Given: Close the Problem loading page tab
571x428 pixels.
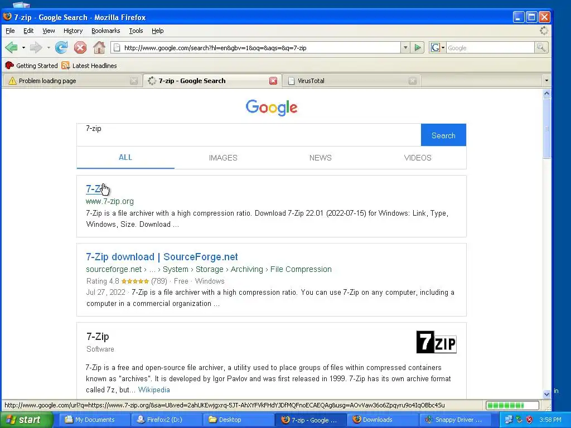Looking at the screenshot, I should coord(134,81).
